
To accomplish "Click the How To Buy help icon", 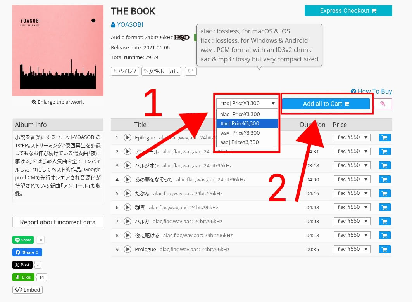I will coord(353,91).
